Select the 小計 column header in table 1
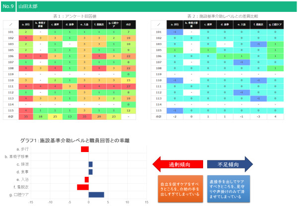The height and width of the screenshot is (207, 298). (x=129, y=24)
